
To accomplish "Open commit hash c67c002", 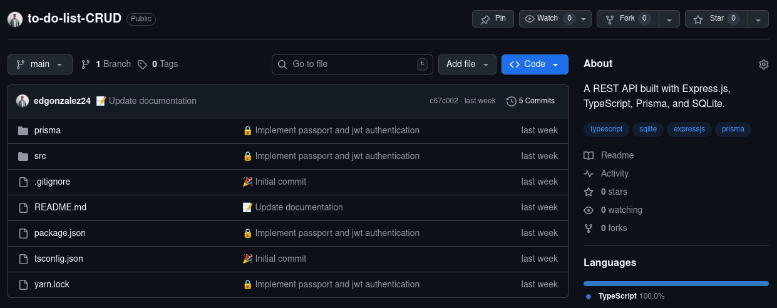I will (x=443, y=101).
